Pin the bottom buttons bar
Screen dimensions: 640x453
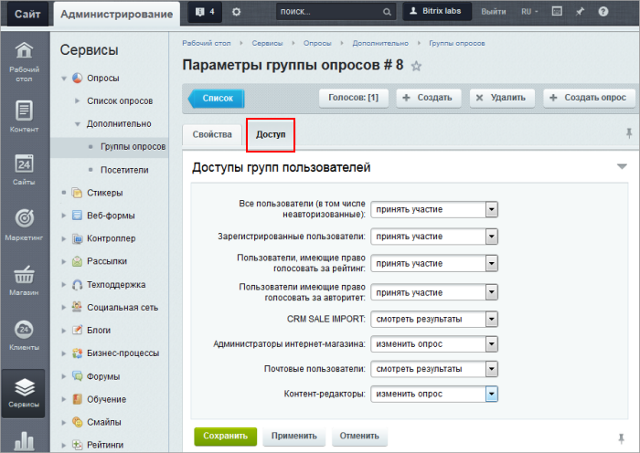coord(621,438)
